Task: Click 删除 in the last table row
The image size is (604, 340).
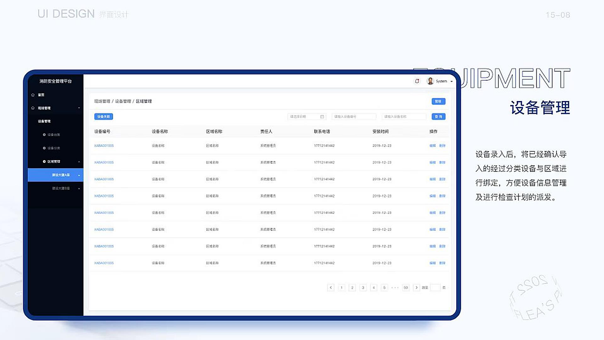Action: [442, 263]
